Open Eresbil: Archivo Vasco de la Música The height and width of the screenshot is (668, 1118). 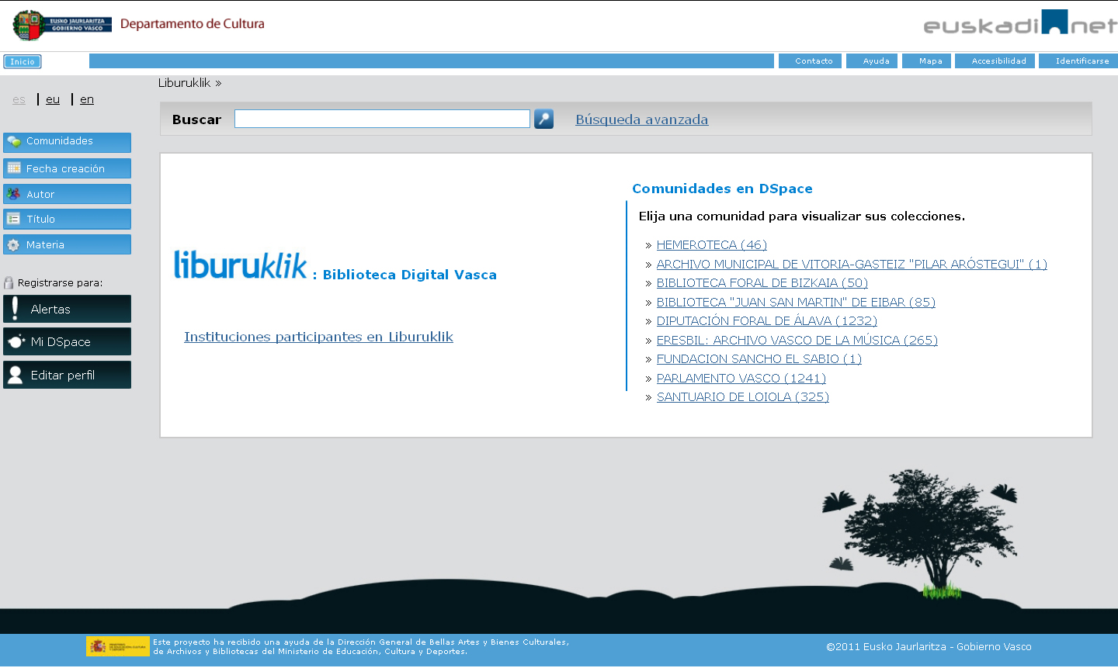click(797, 341)
